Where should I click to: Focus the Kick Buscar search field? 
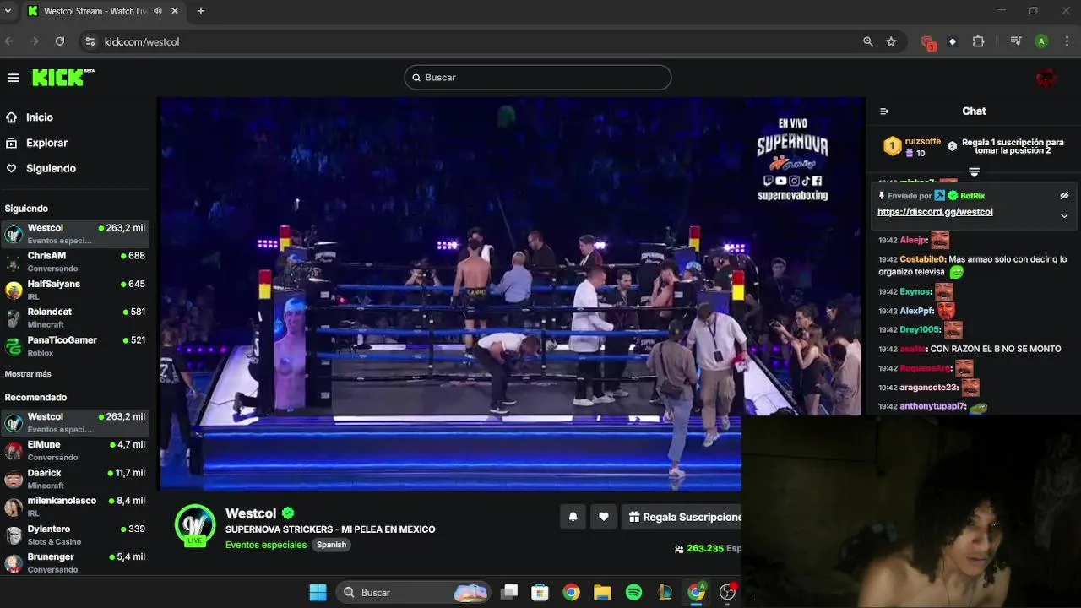point(537,78)
